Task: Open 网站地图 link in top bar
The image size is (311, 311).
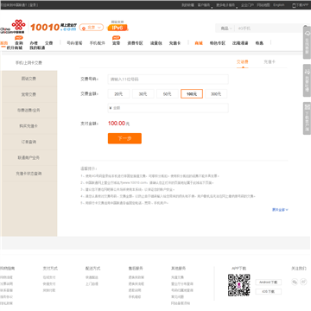Action: click(x=263, y=5)
